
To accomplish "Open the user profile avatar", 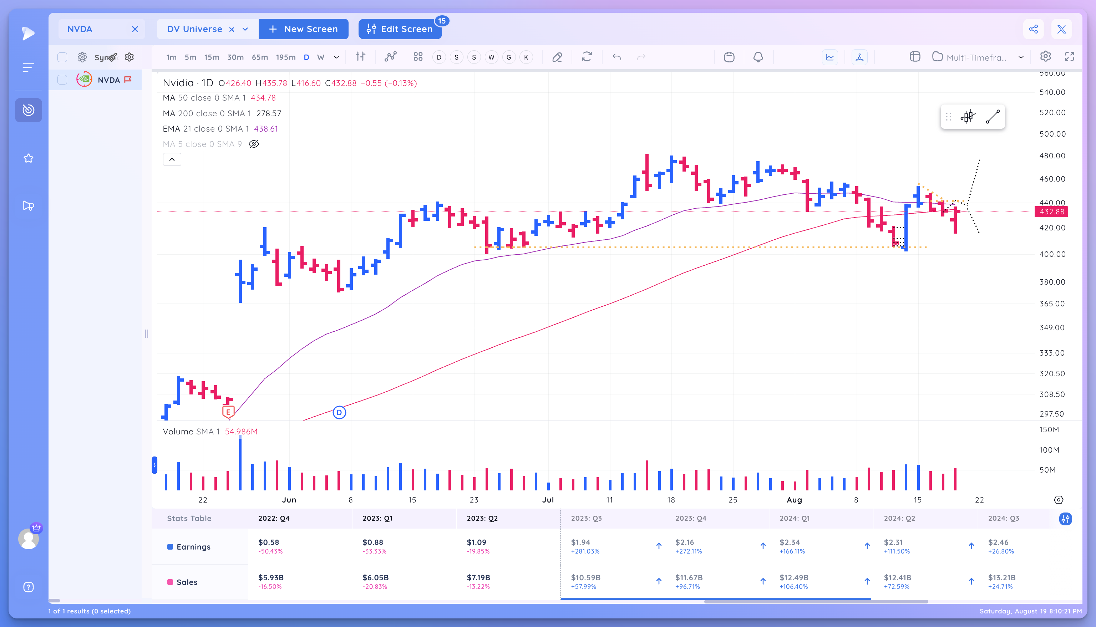I will [29, 539].
